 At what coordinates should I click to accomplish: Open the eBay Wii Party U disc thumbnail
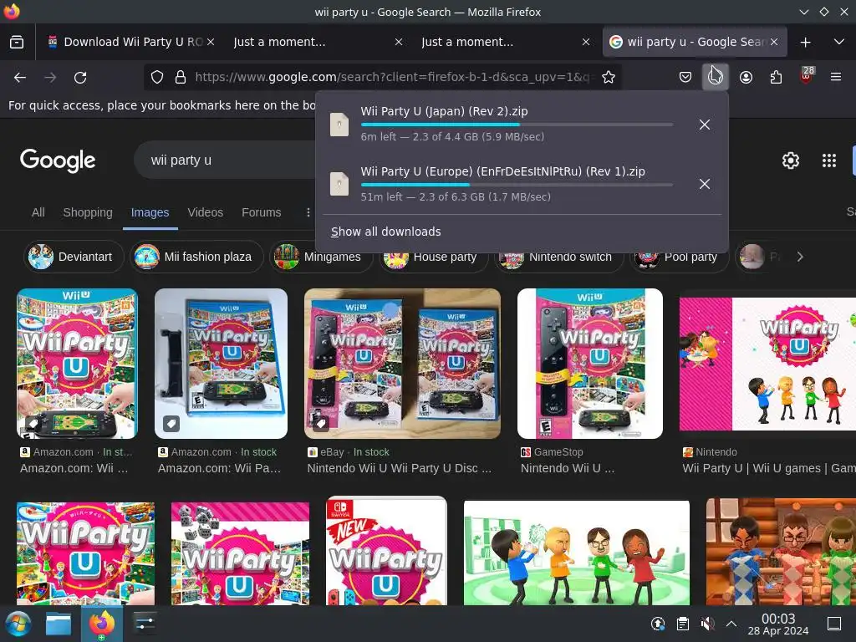[x=402, y=364]
